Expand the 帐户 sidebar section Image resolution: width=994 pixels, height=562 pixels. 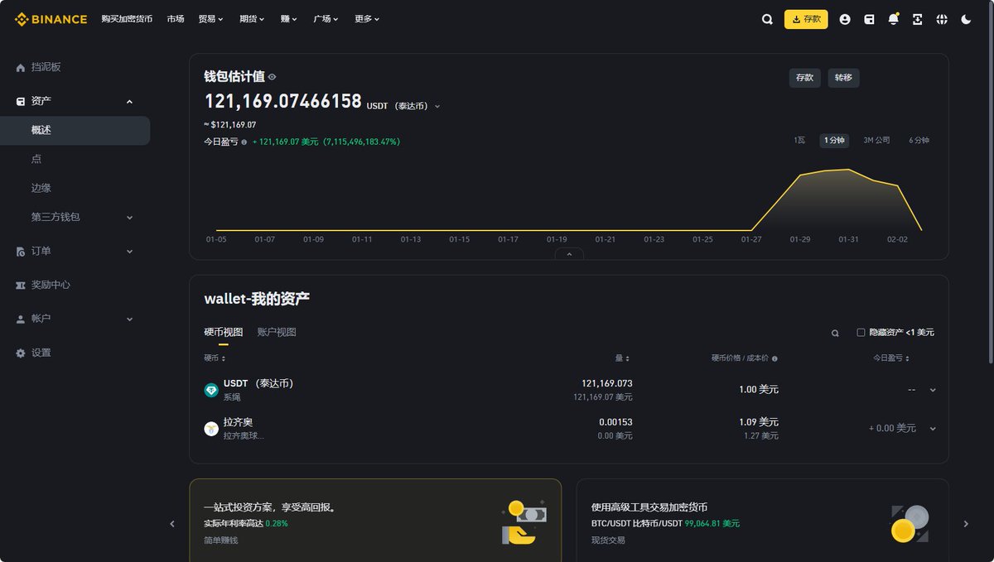(129, 319)
